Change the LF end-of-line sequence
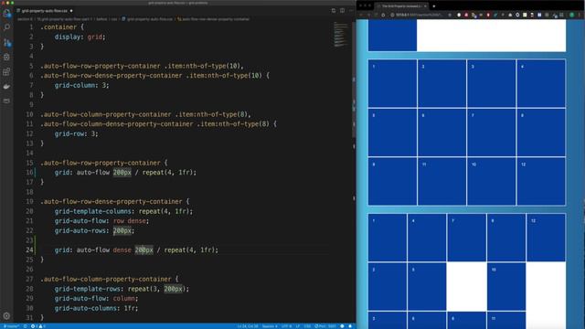 coord(298,326)
